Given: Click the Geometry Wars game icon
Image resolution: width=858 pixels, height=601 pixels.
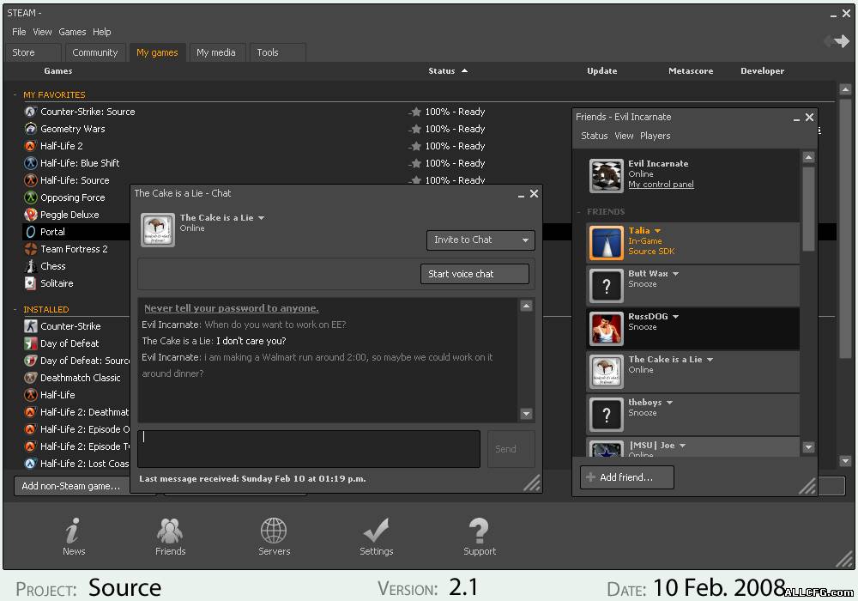Looking at the screenshot, I should pos(31,129).
